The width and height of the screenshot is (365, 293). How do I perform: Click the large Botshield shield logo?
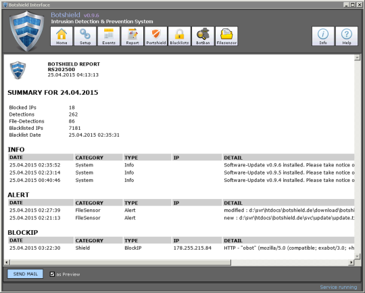(27, 31)
